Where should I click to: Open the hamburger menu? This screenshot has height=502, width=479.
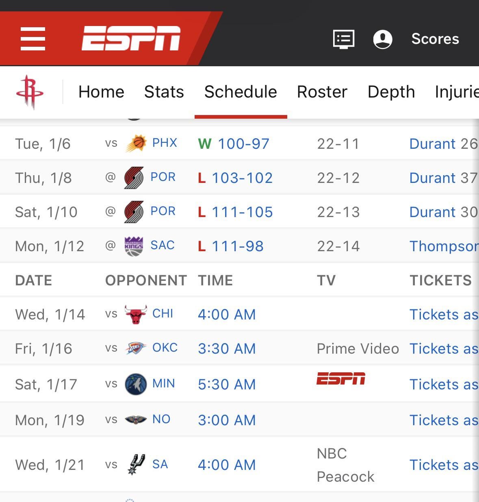33,39
